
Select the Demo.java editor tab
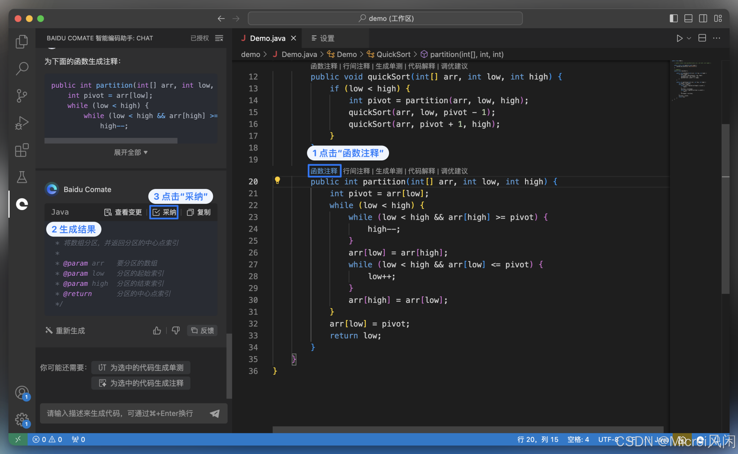[x=268, y=38]
